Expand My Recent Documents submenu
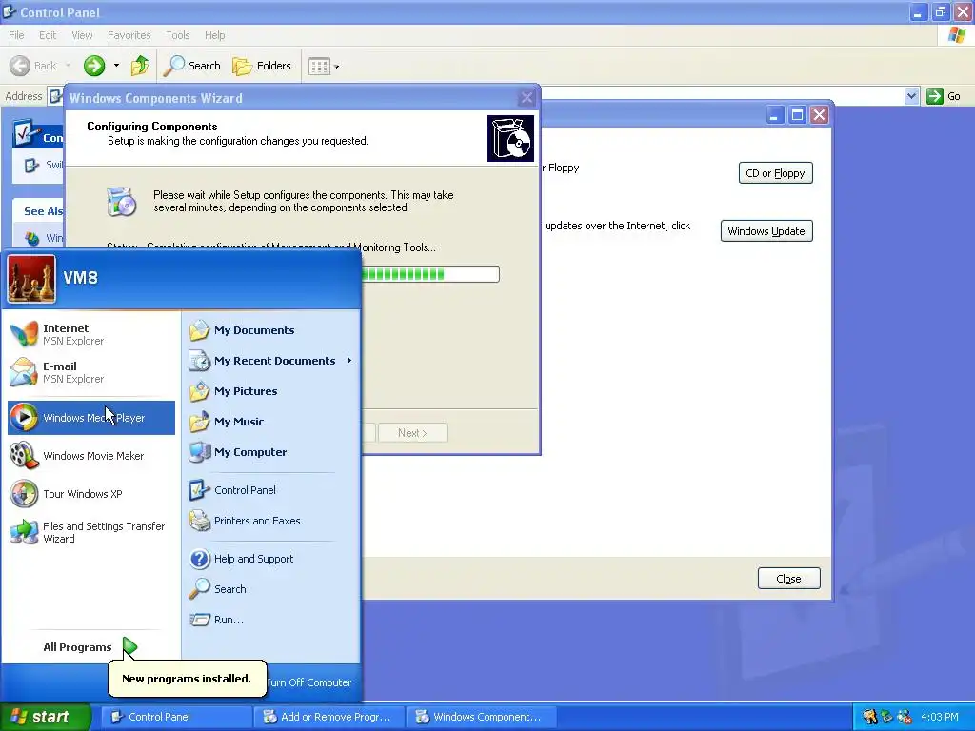The image size is (975, 731). click(270, 361)
